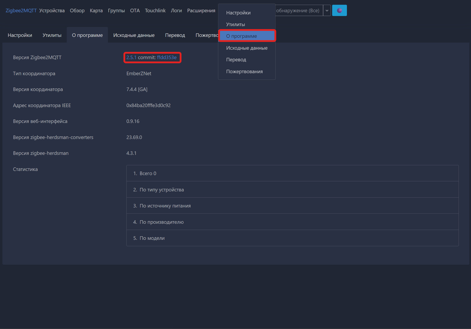The image size is (471, 329).
Task: Open the Исходные данные tab
Action: click(134, 35)
